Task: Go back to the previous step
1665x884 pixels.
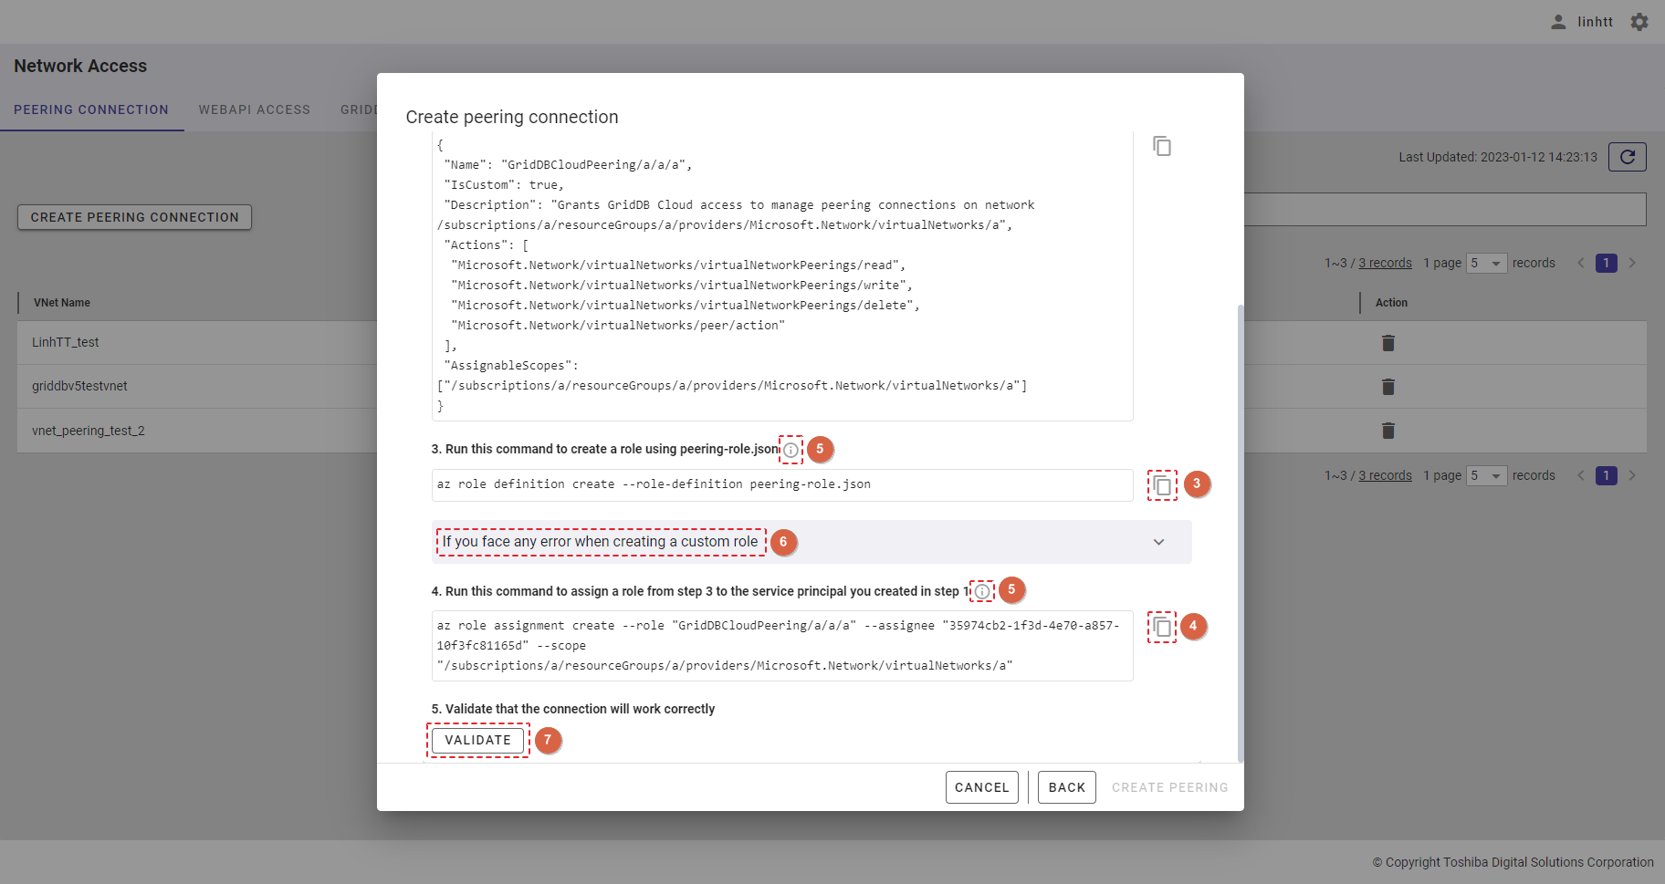Action: point(1066,787)
